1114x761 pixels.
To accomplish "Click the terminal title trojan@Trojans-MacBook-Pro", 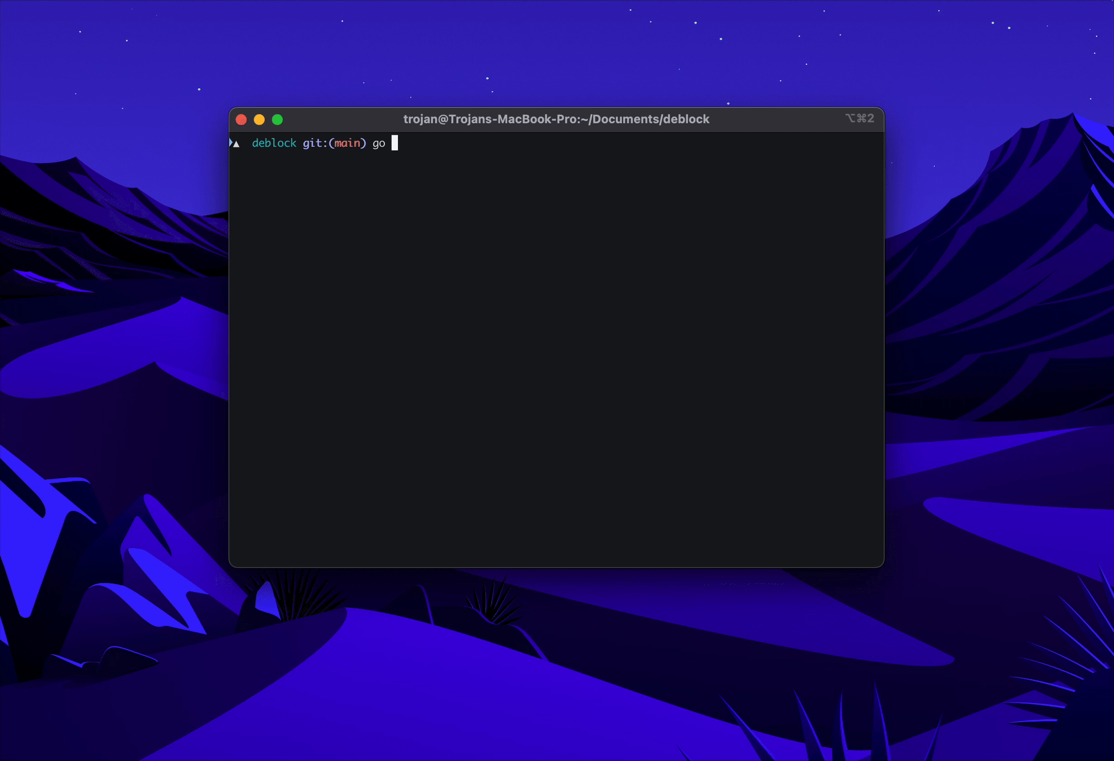I will (556, 119).
